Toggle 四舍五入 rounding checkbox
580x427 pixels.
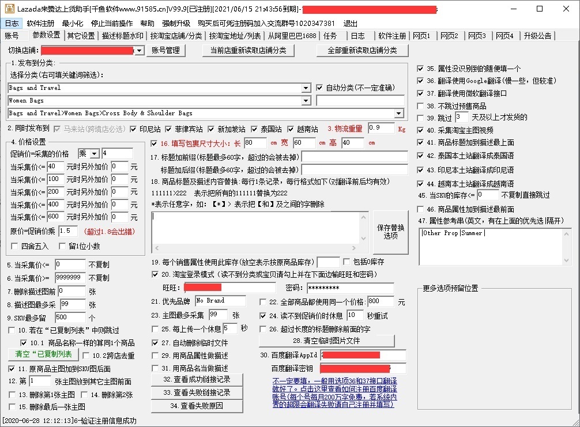coord(15,246)
